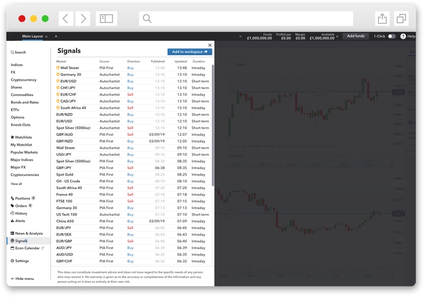Open the browser tabs overview icon
This screenshot has width=424, height=299.
pos(401,19)
